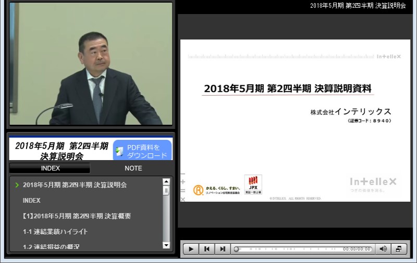Click the speaker video thumbnail

(91, 63)
